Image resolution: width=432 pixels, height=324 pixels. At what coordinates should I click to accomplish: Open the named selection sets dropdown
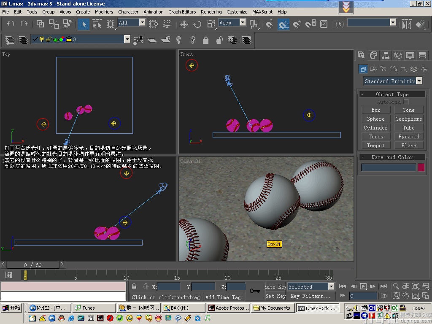coord(393,22)
